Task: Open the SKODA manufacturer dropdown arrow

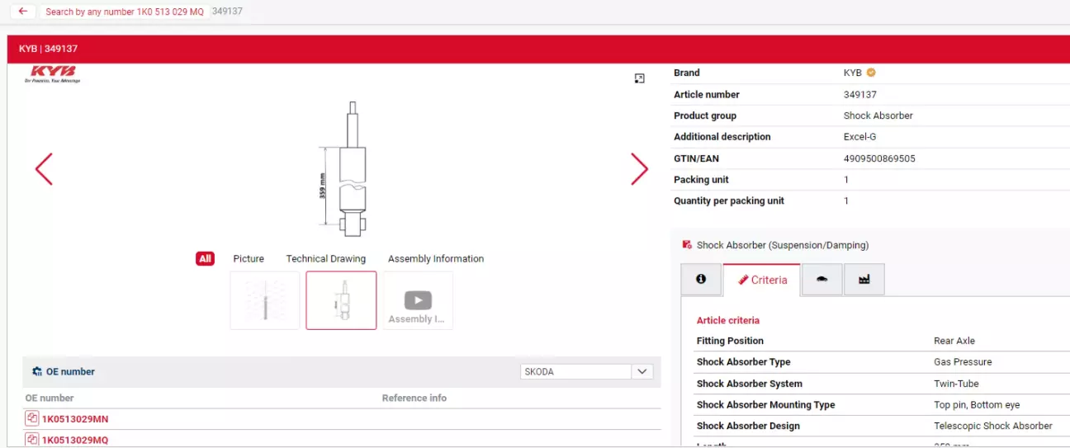Action: tap(642, 372)
